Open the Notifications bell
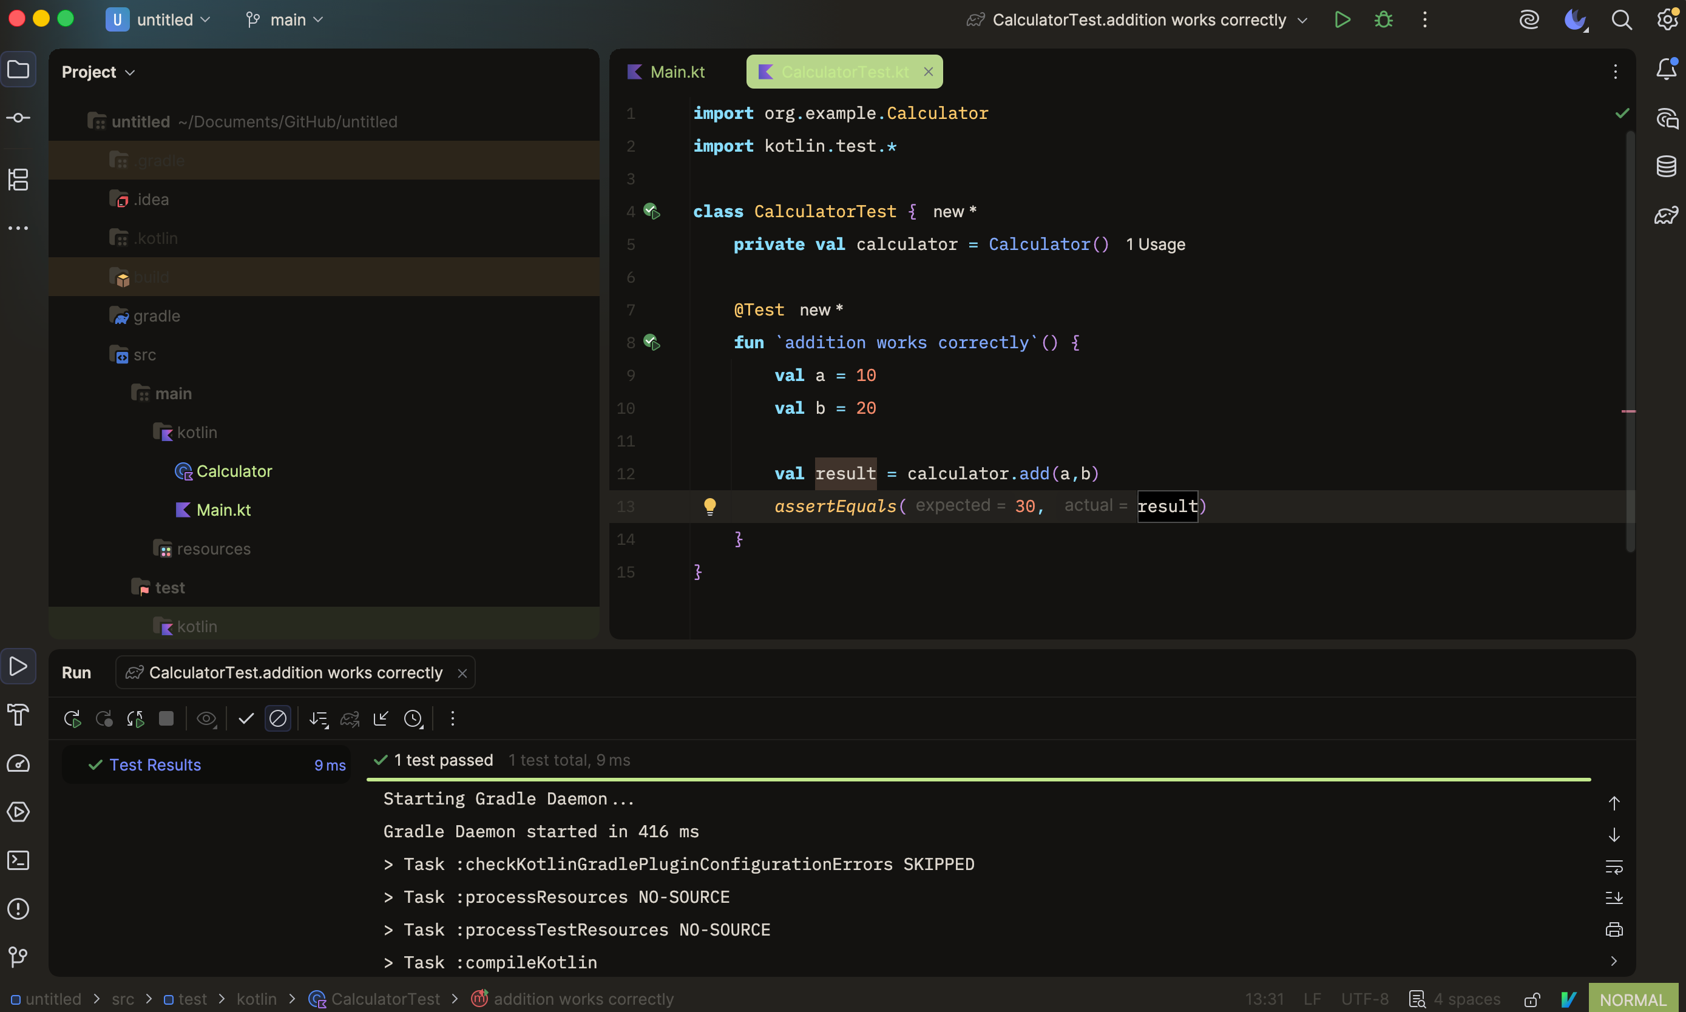The image size is (1686, 1012). tap(1666, 70)
